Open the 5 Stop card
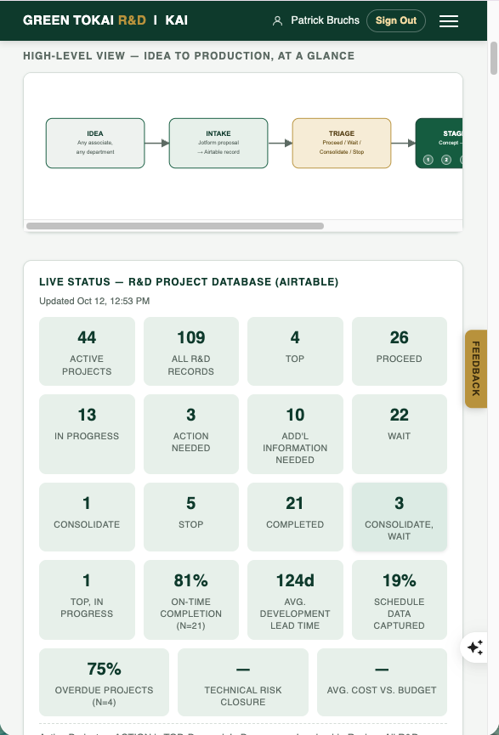 point(191,517)
